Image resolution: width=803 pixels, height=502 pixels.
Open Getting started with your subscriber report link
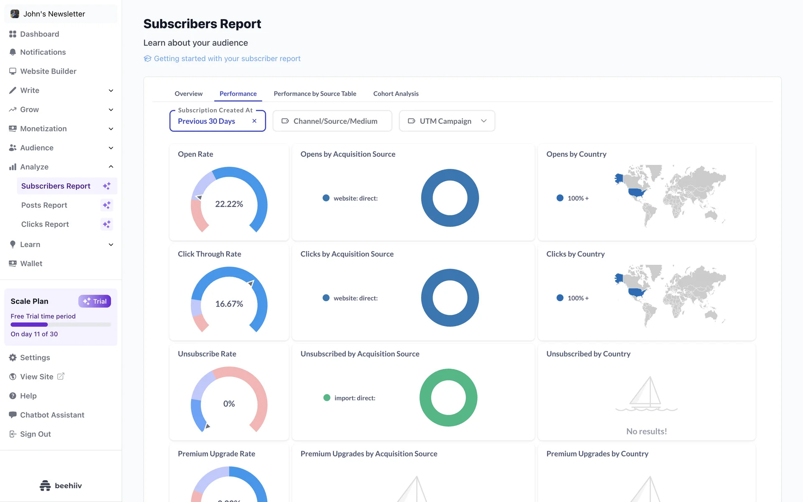pos(227,59)
